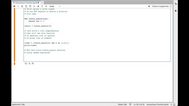Switch kernel via Python 3 (ipykernel) label
Image resolution: width=189 pixels, height=106 pixels.
pyautogui.click(x=160, y=6)
